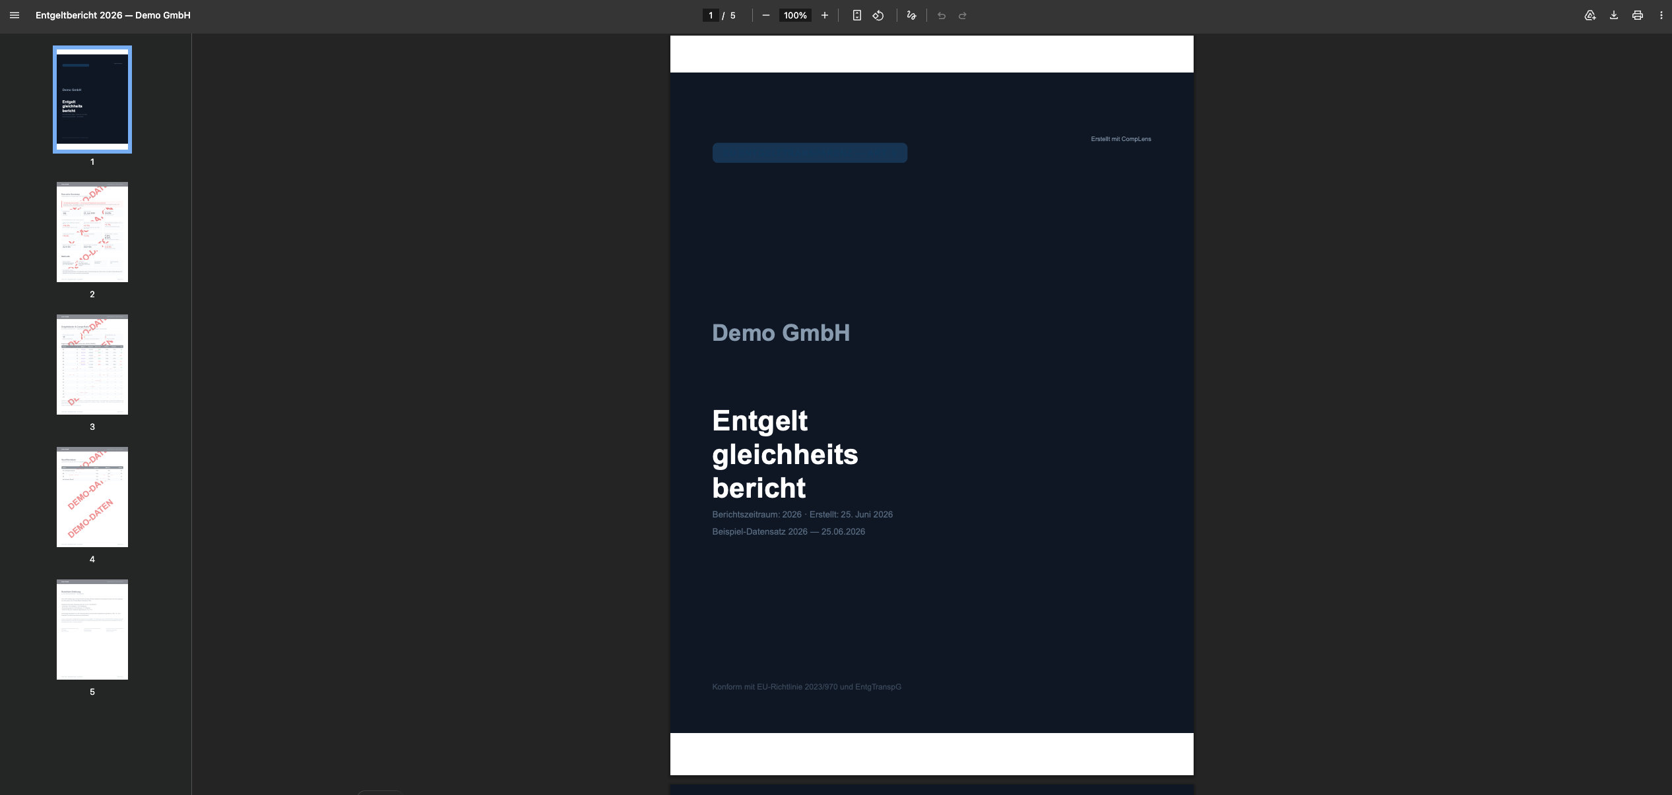Click the Beispiel-Datensatz 2026 line
The image size is (1672, 795).
tap(788, 531)
